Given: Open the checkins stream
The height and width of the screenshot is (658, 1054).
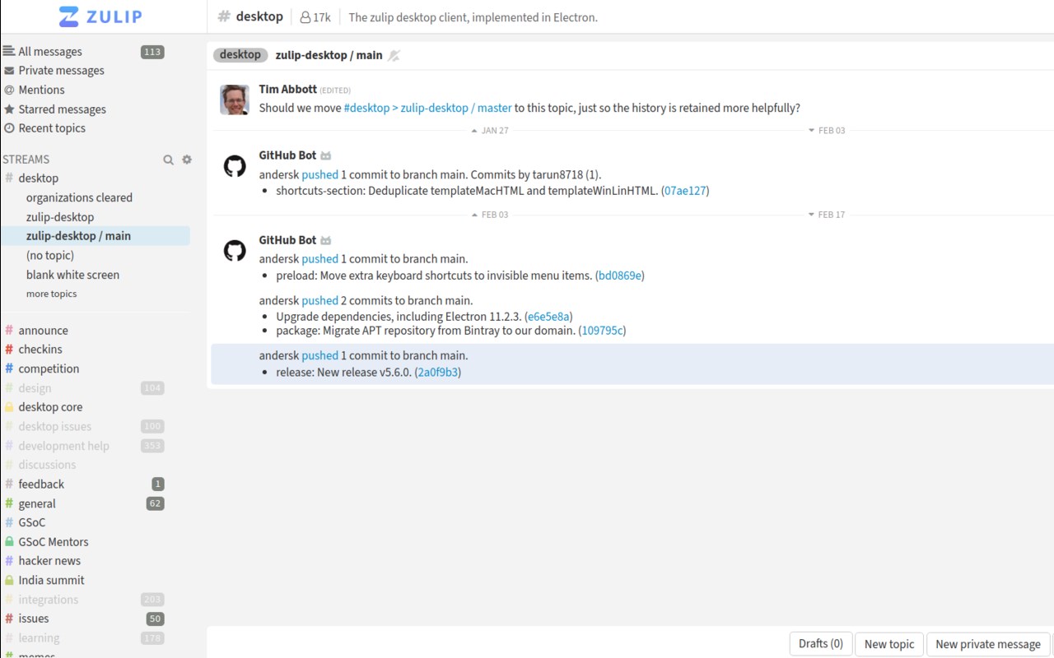Looking at the screenshot, I should tap(40, 350).
